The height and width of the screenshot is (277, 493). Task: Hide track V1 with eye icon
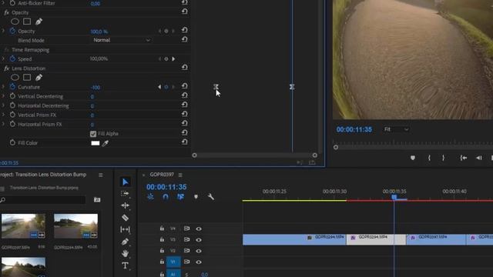[199, 262]
